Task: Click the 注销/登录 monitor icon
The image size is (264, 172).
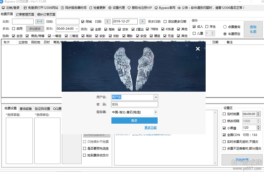Action: (3, 8)
